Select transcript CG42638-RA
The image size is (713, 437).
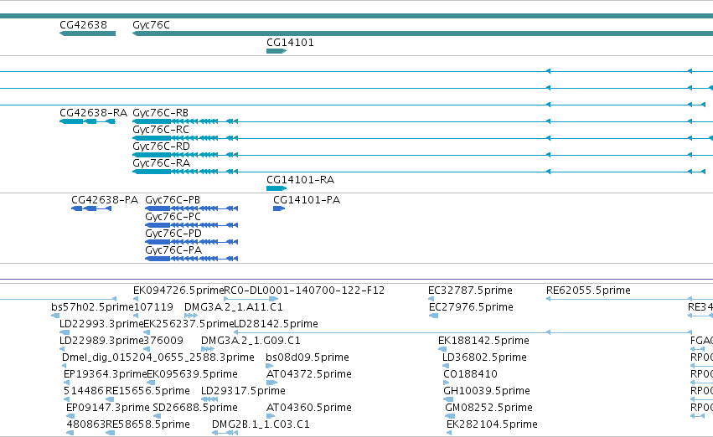pos(93,113)
